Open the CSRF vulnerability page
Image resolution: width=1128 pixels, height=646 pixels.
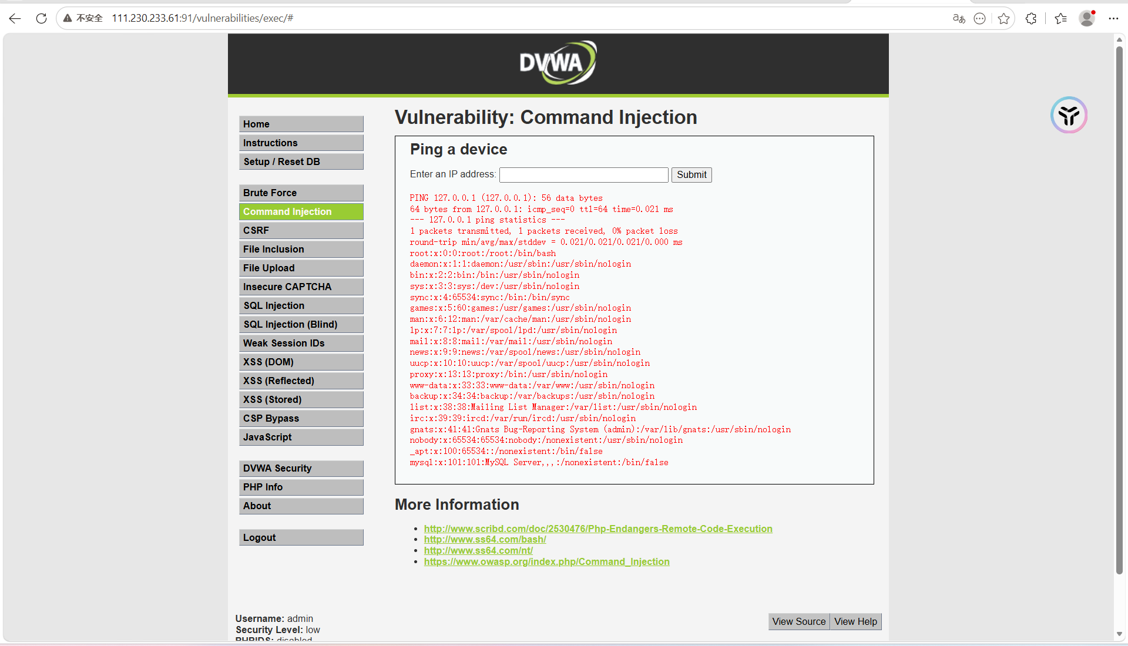[301, 230]
